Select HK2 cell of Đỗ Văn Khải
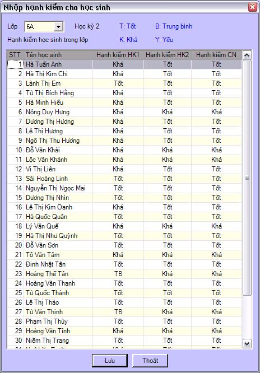 point(168,150)
